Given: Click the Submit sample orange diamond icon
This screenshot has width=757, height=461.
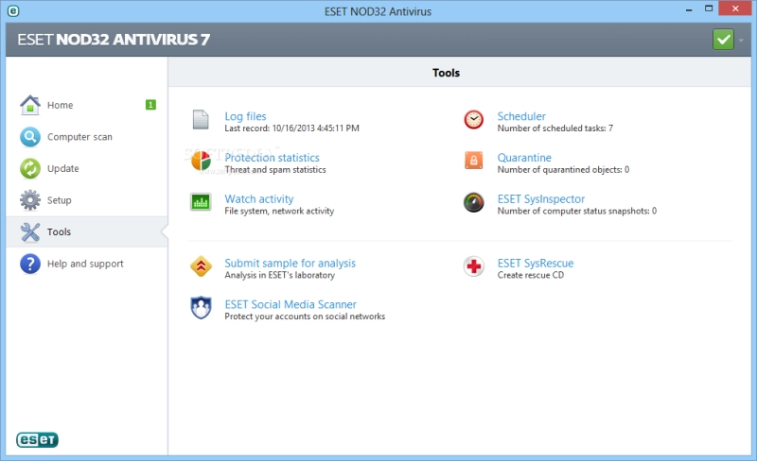Looking at the screenshot, I should pos(201,266).
